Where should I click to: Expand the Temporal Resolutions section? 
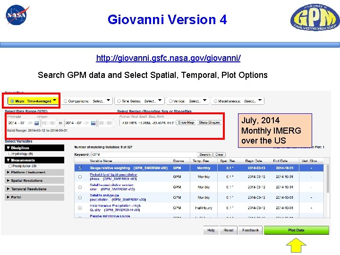tap(34, 189)
